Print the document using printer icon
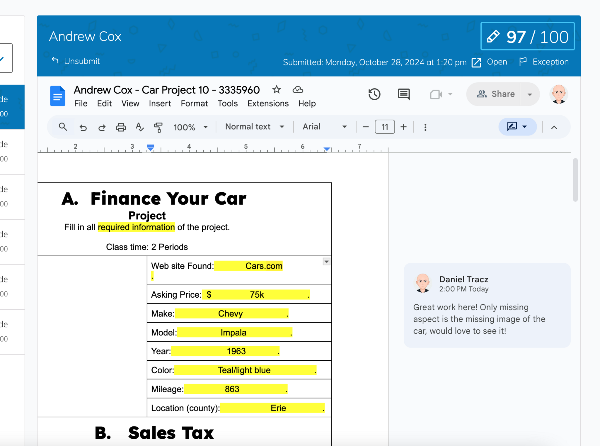Viewport: 600px width, 446px height. tap(121, 127)
